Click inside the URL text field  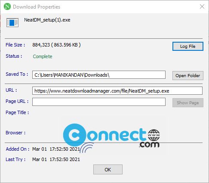(117, 90)
